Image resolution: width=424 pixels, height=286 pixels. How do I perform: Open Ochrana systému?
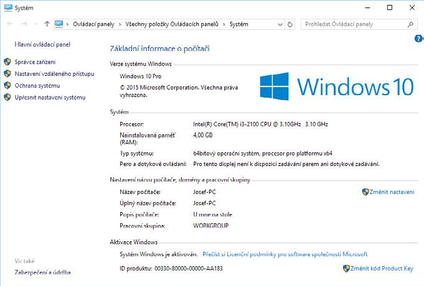[37, 86]
